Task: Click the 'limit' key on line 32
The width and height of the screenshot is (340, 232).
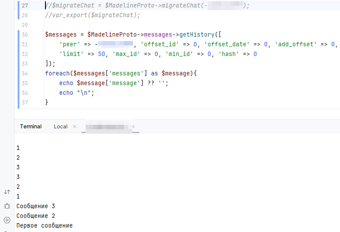Action: point(72,54)
